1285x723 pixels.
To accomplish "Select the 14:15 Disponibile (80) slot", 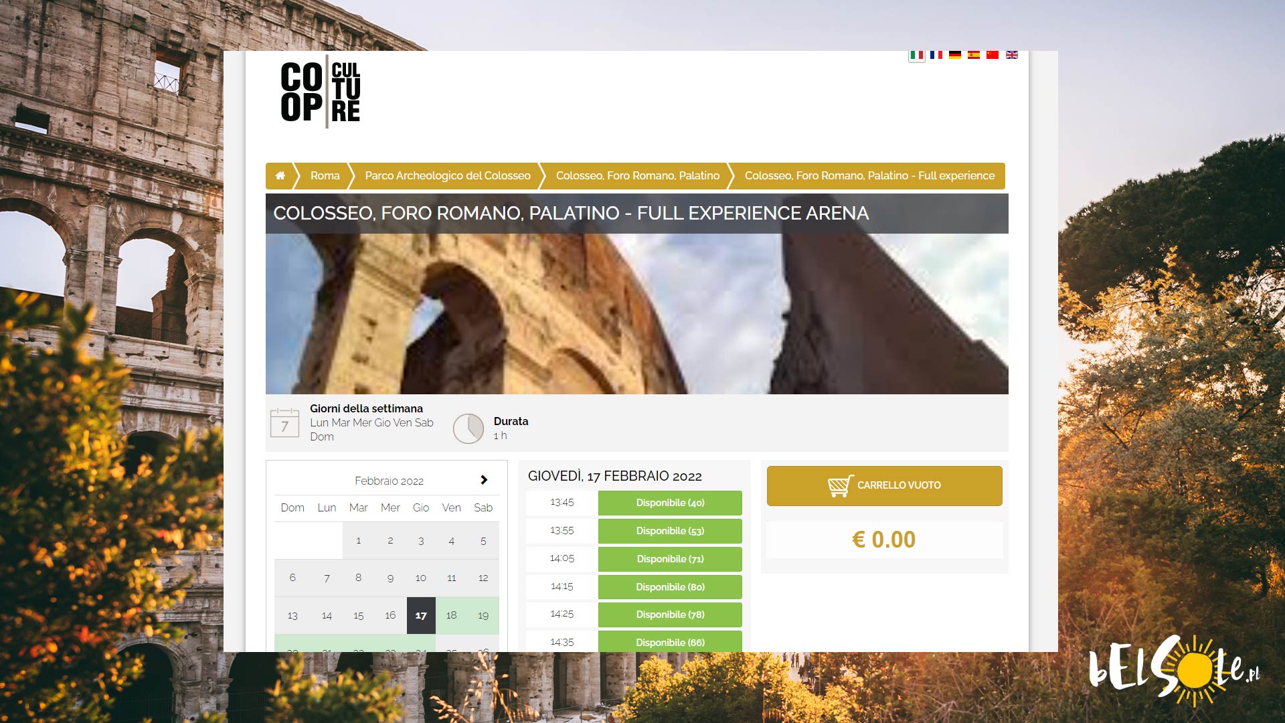I will tap(670, 587).
